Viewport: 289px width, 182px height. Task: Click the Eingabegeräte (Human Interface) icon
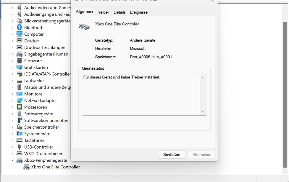(19, 54)
